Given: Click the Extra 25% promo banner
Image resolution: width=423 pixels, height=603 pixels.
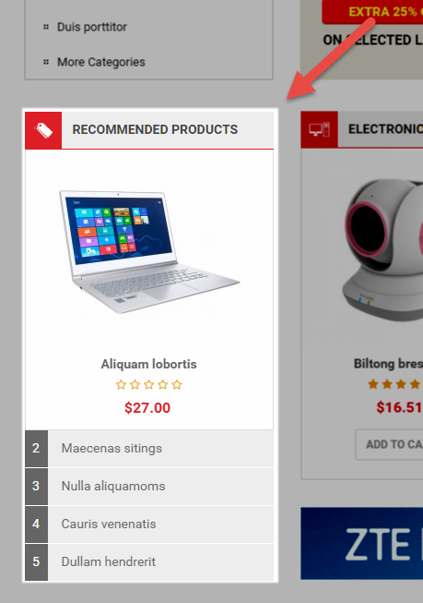Looking at the screenshot, I should click(372, 12).
